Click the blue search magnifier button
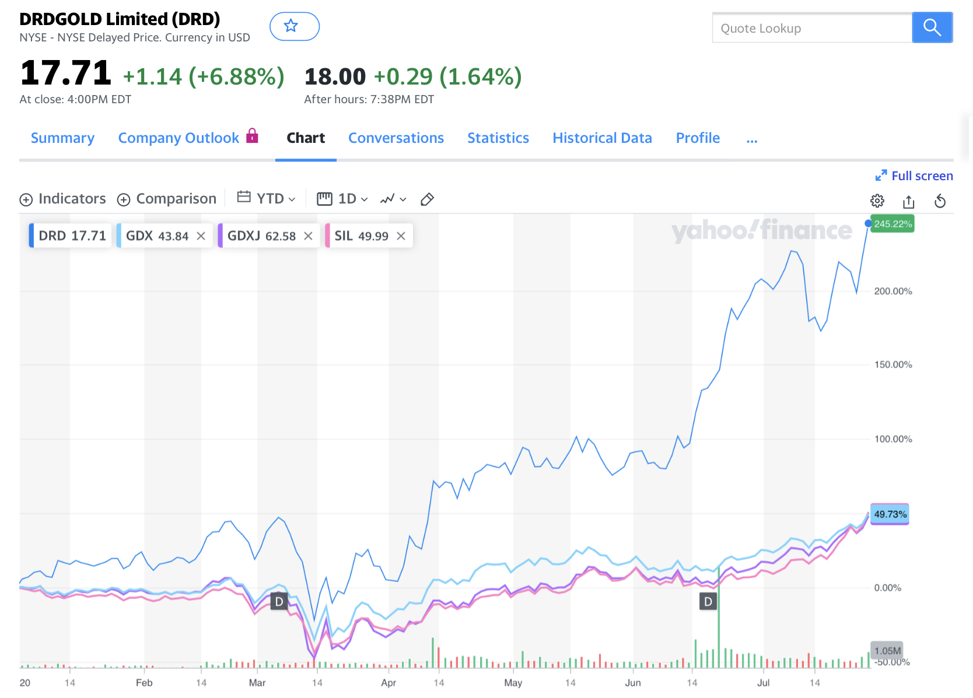This screenshot has height=698, width=973. (x=932, y=27)
